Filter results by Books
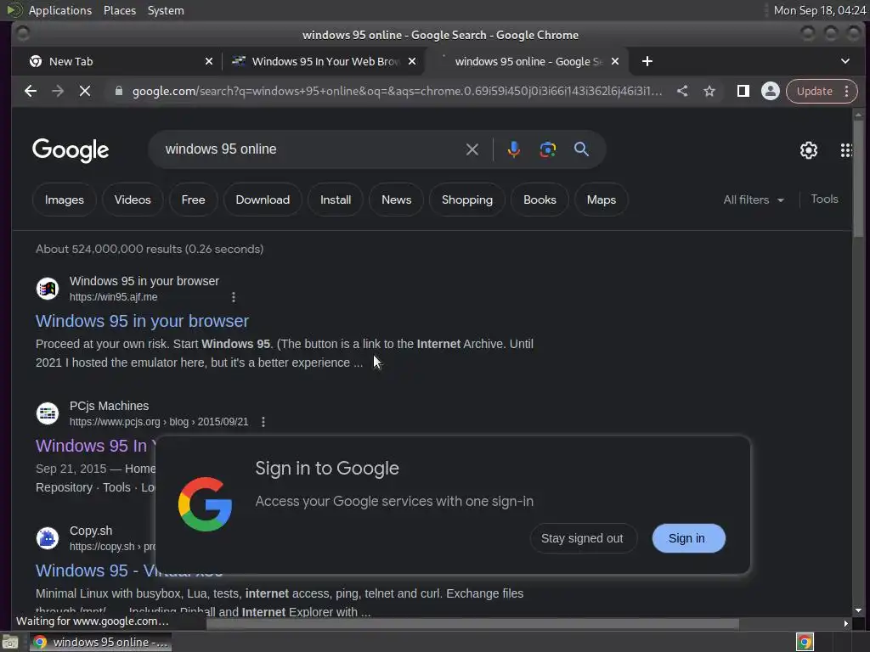 (x=540, y=200)
